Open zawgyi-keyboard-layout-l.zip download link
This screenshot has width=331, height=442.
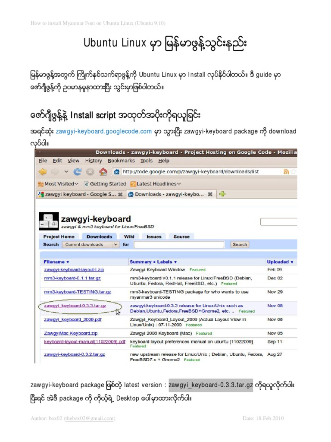coord(74,270)
